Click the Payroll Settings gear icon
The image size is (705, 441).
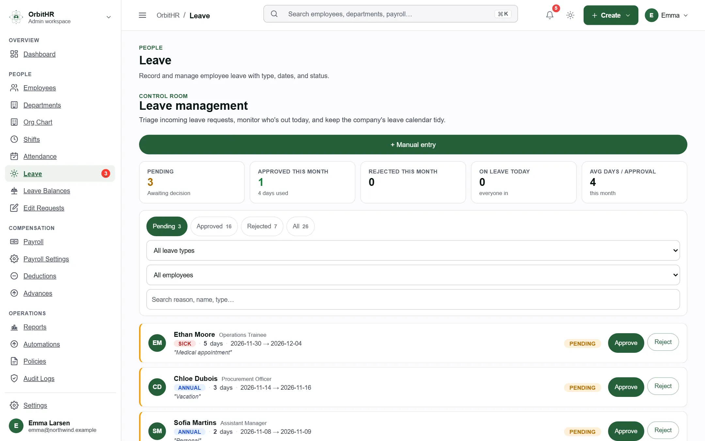pyautogui.click(x=14, y=259)
